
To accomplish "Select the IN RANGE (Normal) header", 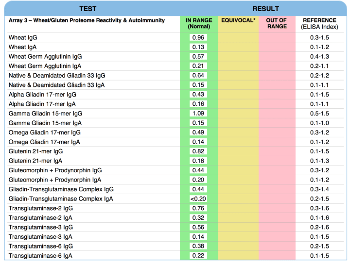I will click(x=199, y=23).
